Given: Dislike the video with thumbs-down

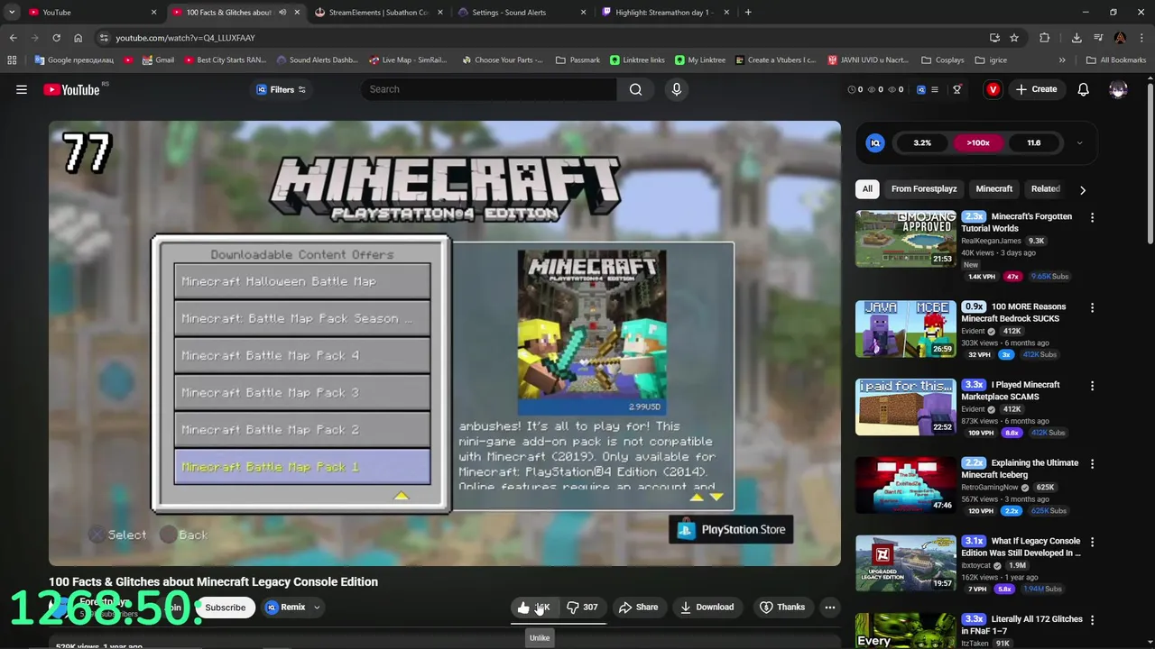Looking at the screenshot, I should pyautogui.click(x=582, y=607).
